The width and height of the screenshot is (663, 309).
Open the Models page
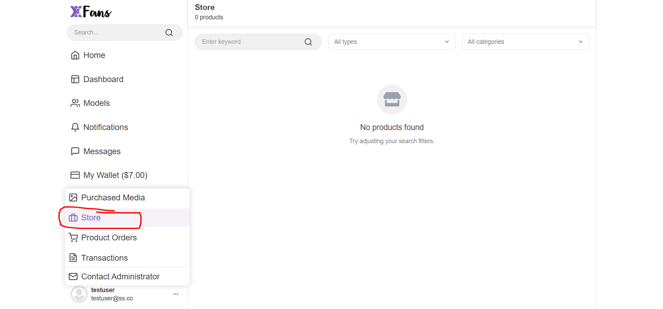(x=96, y=103)
